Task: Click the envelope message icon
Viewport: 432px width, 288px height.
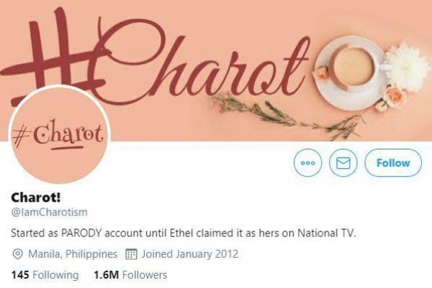Action: 343,163
